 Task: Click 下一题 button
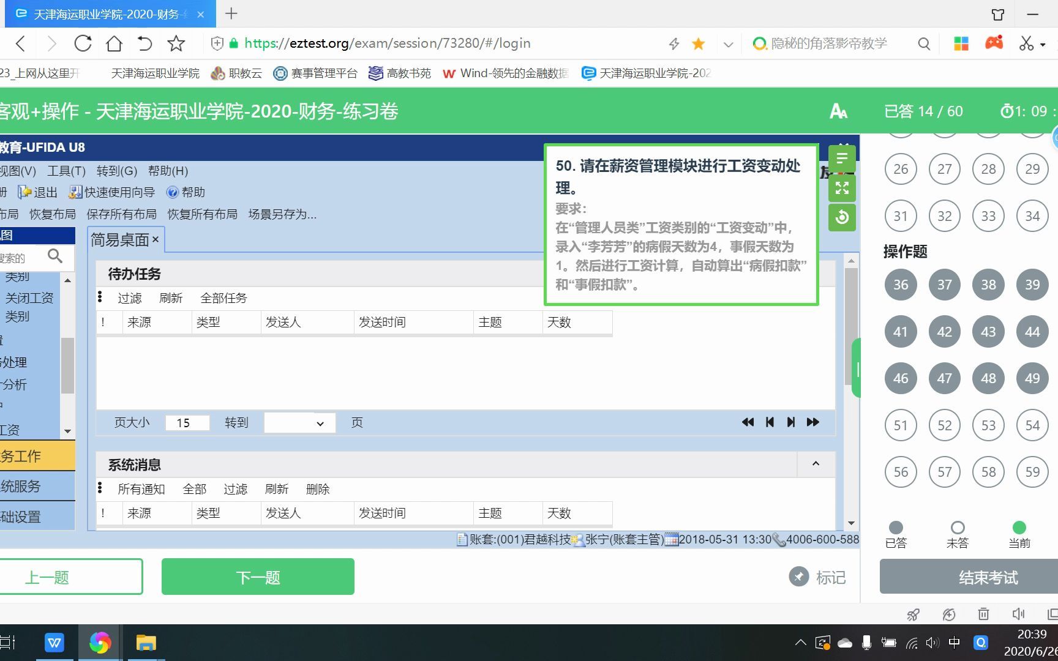[x=258, y=577]
